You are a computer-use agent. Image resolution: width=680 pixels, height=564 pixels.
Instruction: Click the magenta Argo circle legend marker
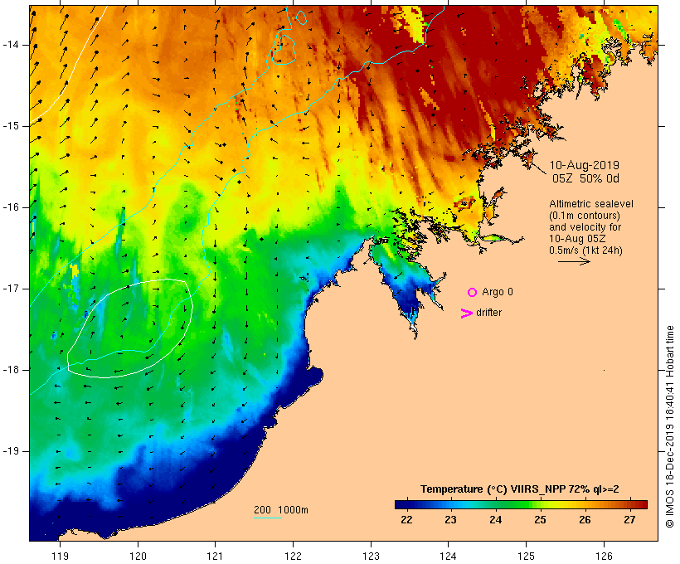tap(472, 293)
